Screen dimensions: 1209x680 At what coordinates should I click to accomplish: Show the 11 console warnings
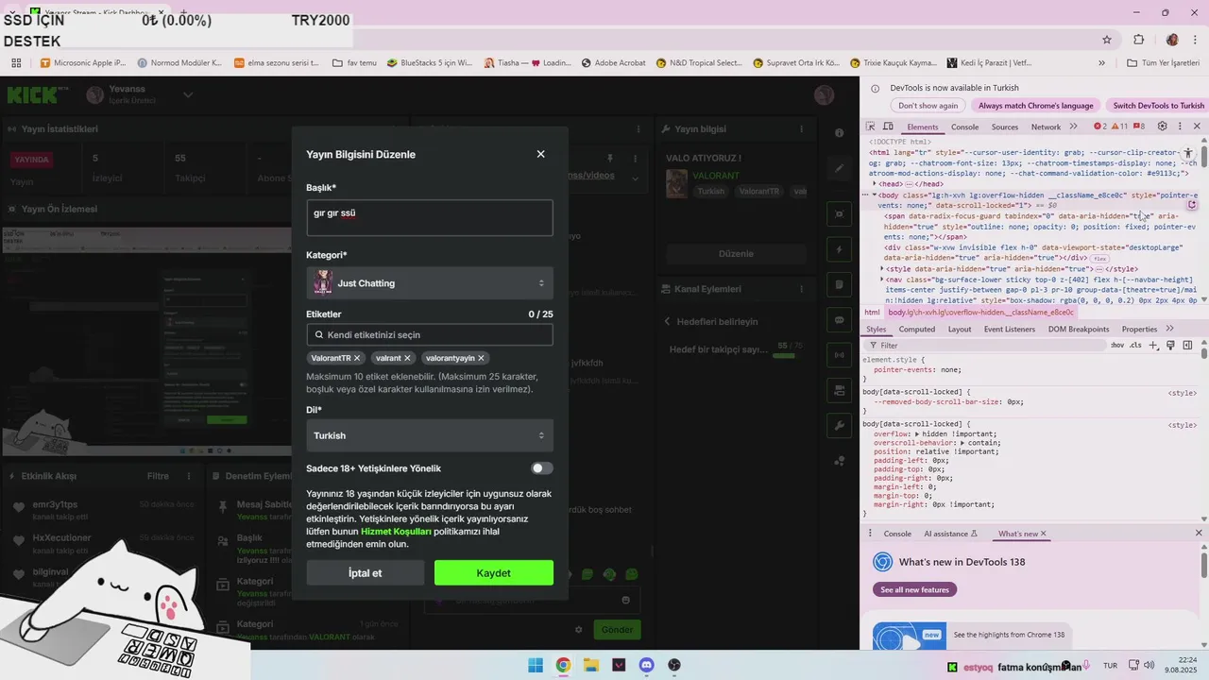coord(1119,127)
